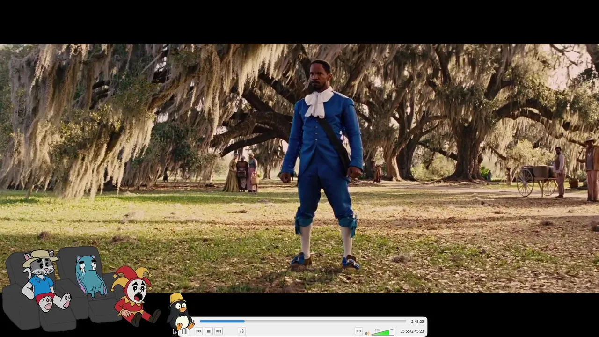Screen dimensions: 599x337
Task: Click the aspect-ratio stretch arrows icon
Action: tap(358, 331)
